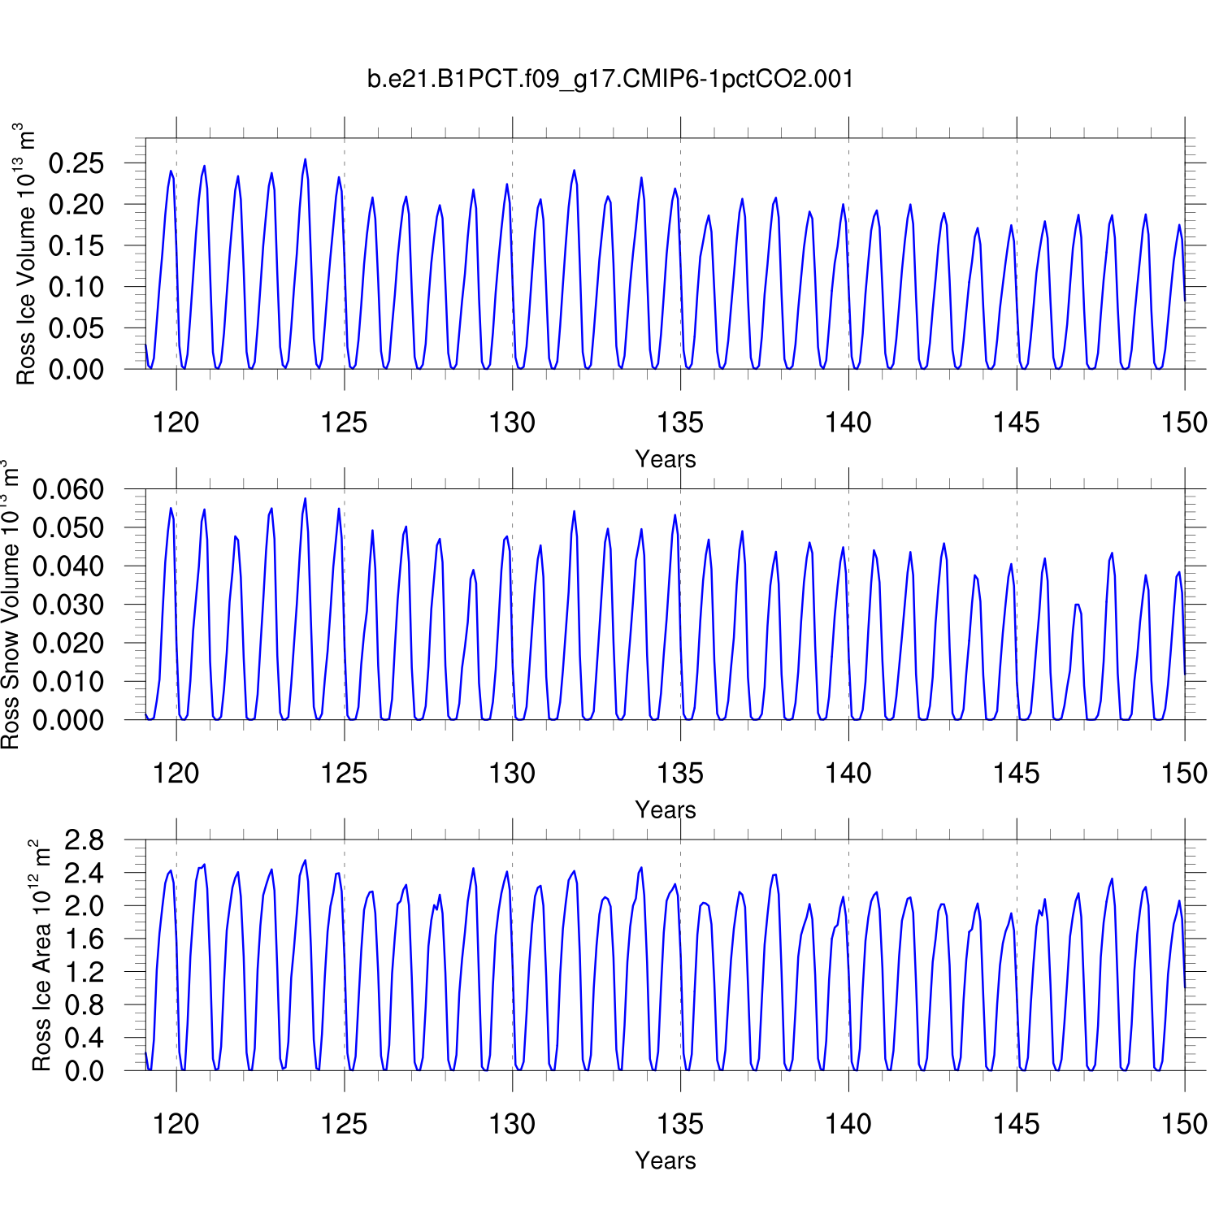The width and height of the screenshot is (1219, 1219).
Task: Click year 120 on the top plot's x-axis
Action: click(176, 423)
